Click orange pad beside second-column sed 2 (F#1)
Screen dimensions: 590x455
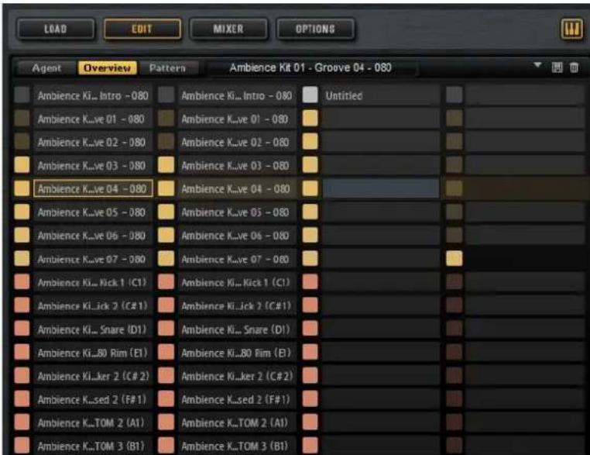click(166, 398)
